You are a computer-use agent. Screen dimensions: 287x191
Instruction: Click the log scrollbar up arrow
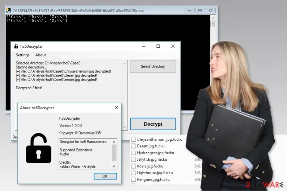124,63
